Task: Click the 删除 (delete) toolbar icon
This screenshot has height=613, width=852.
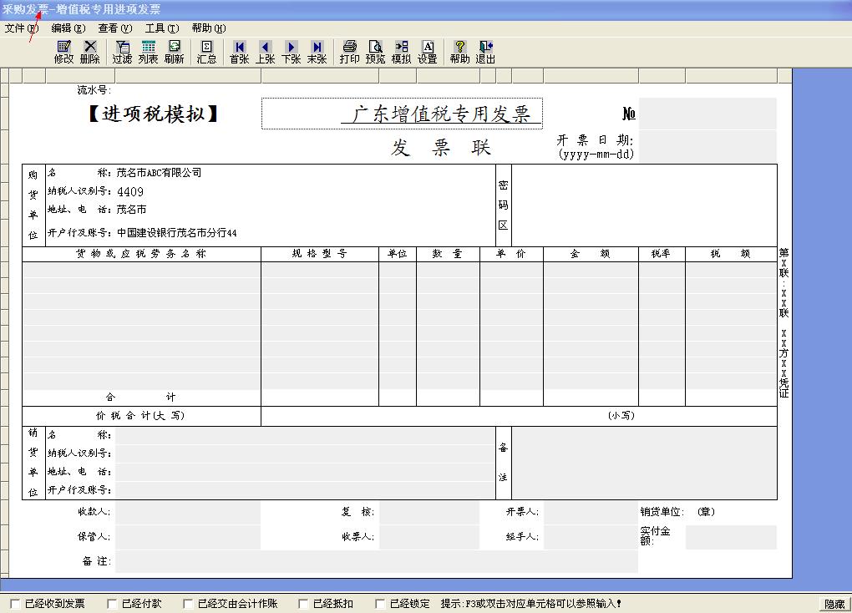Action: 89,52
